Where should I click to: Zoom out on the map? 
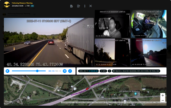coord(163,100)
